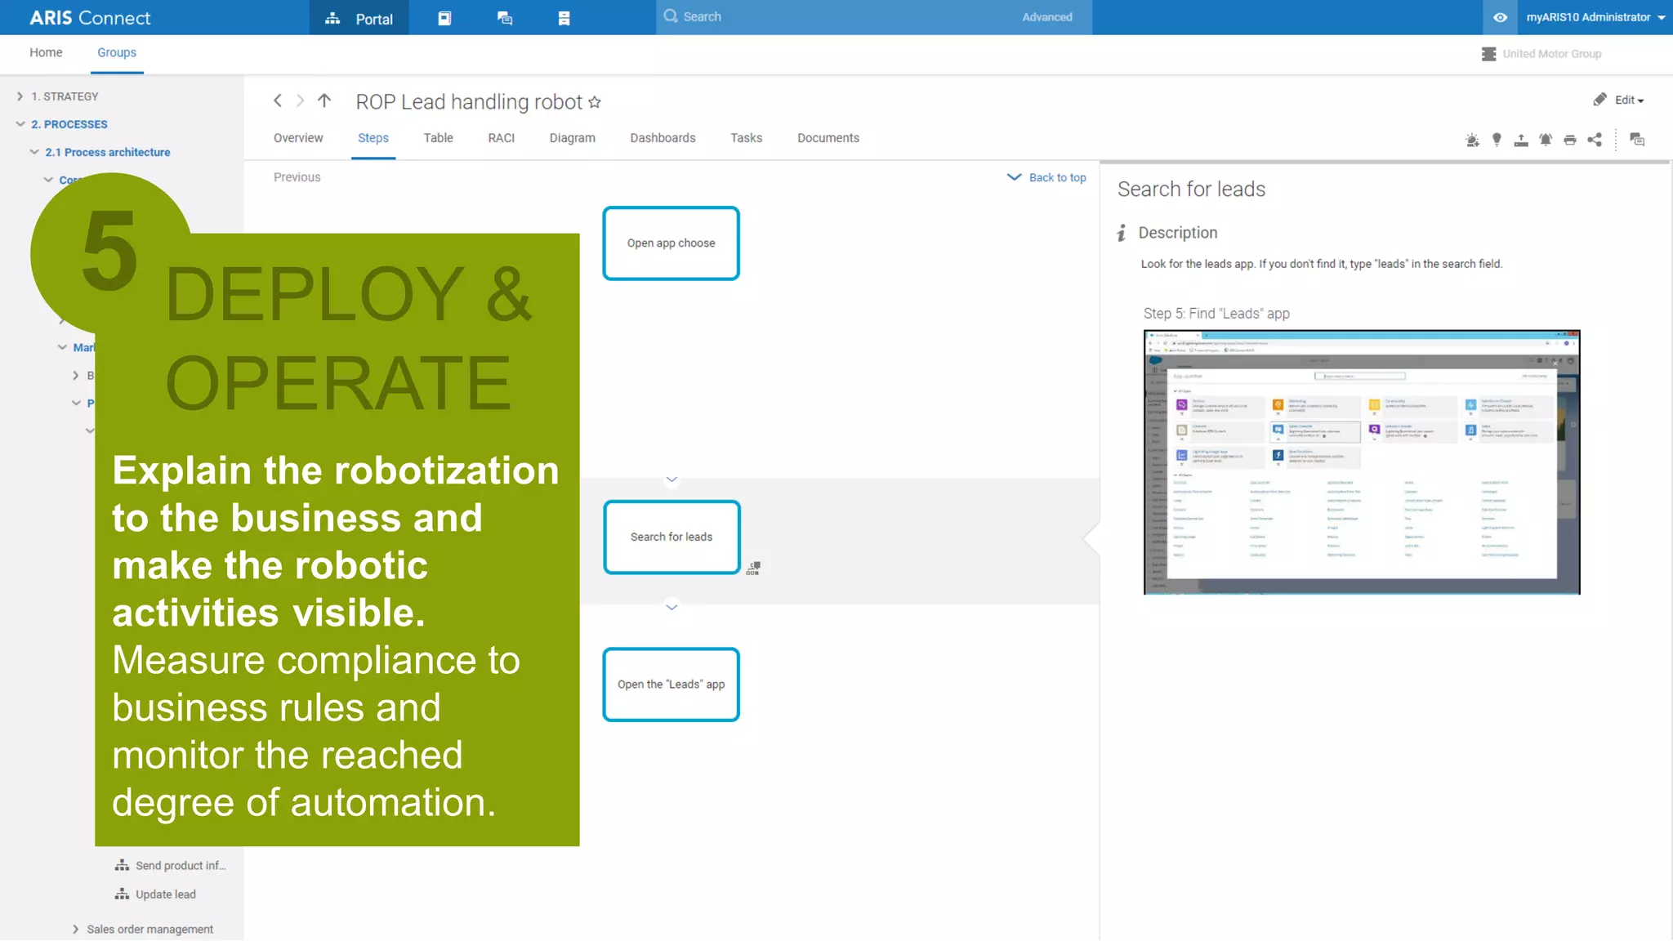Click the Step 5 screenshot thumbnail
This screenshot has width=1673, height=941.
[1361, 462]
